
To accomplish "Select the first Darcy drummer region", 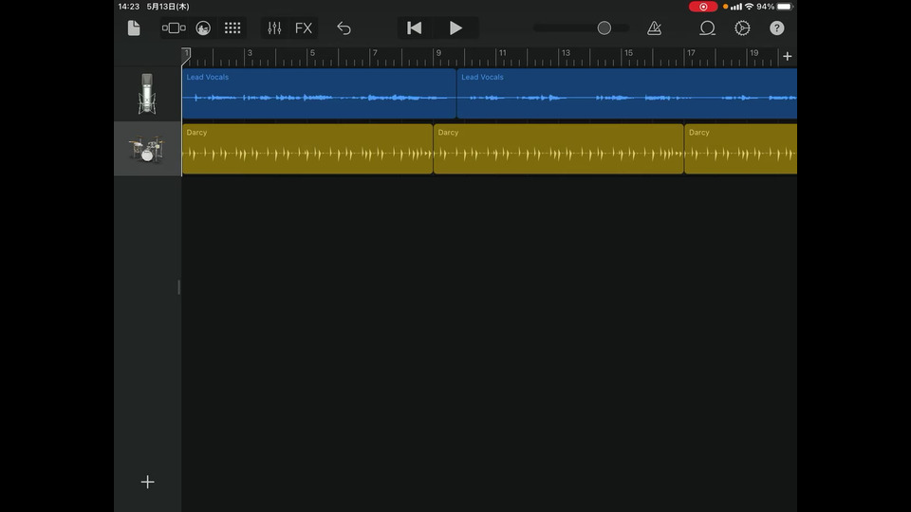I will [x=307, y=149].
